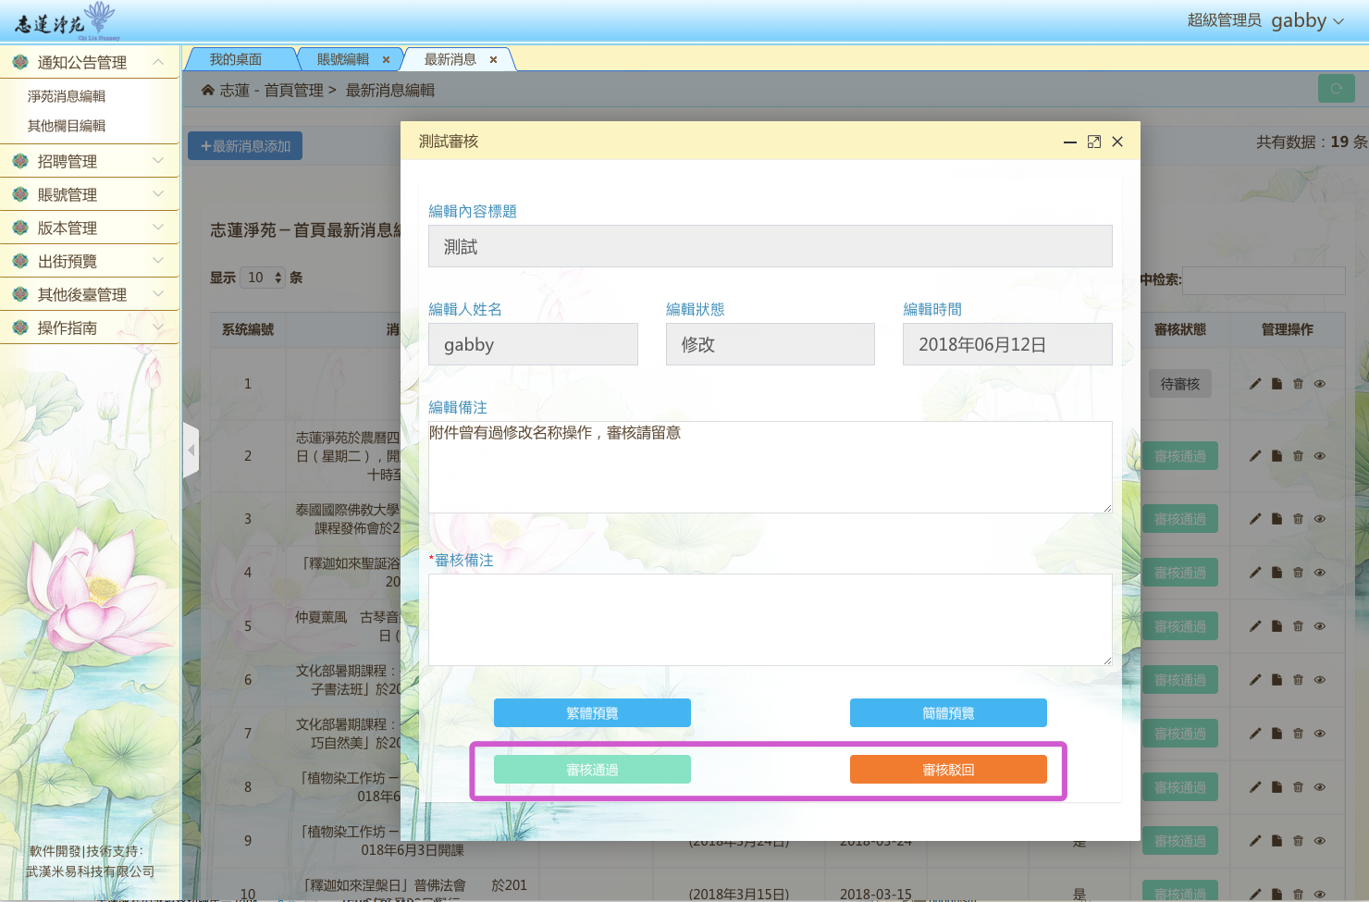Click into the 審核備注 text area
Screen dimensions: 1369x902
pos(770,620)
